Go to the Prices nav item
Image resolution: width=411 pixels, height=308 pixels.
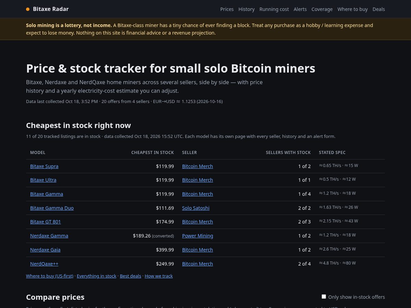pyautogui.click(x=227, y=9)
